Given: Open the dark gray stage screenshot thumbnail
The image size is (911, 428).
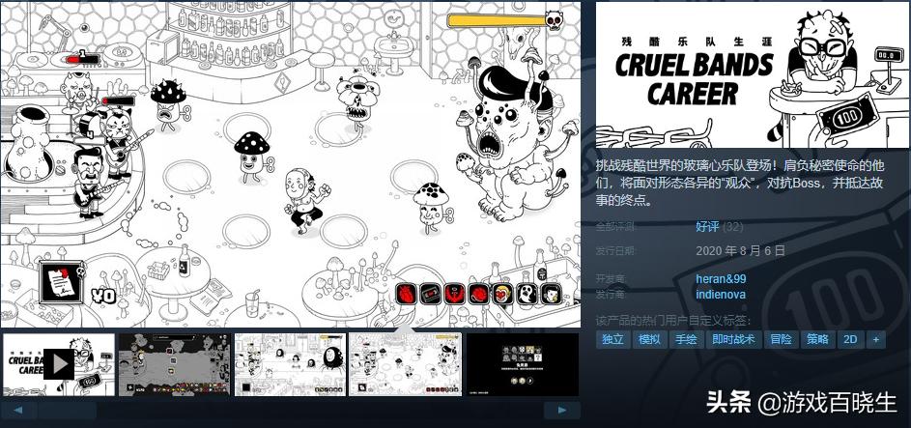Looking at the screenshot, I should point(174,364).
